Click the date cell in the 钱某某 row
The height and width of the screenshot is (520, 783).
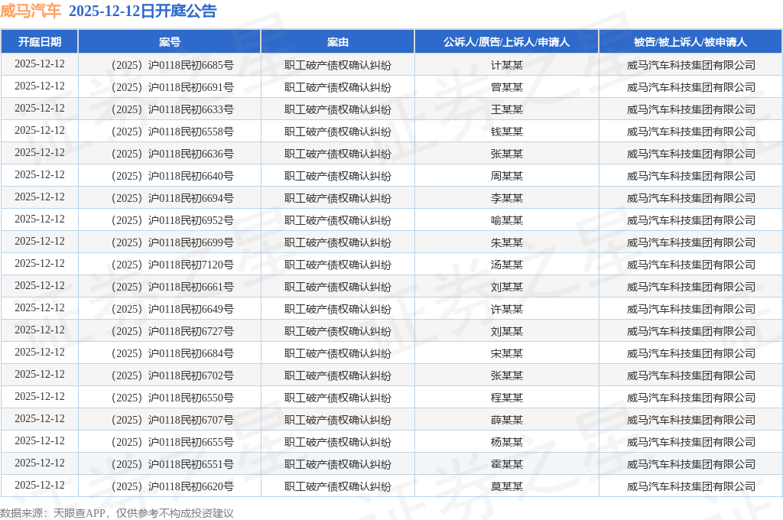pos(40,130)
